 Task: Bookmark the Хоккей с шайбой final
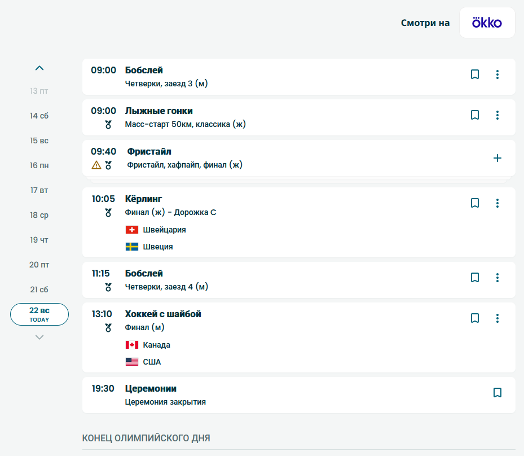click(x=475, y=318)
